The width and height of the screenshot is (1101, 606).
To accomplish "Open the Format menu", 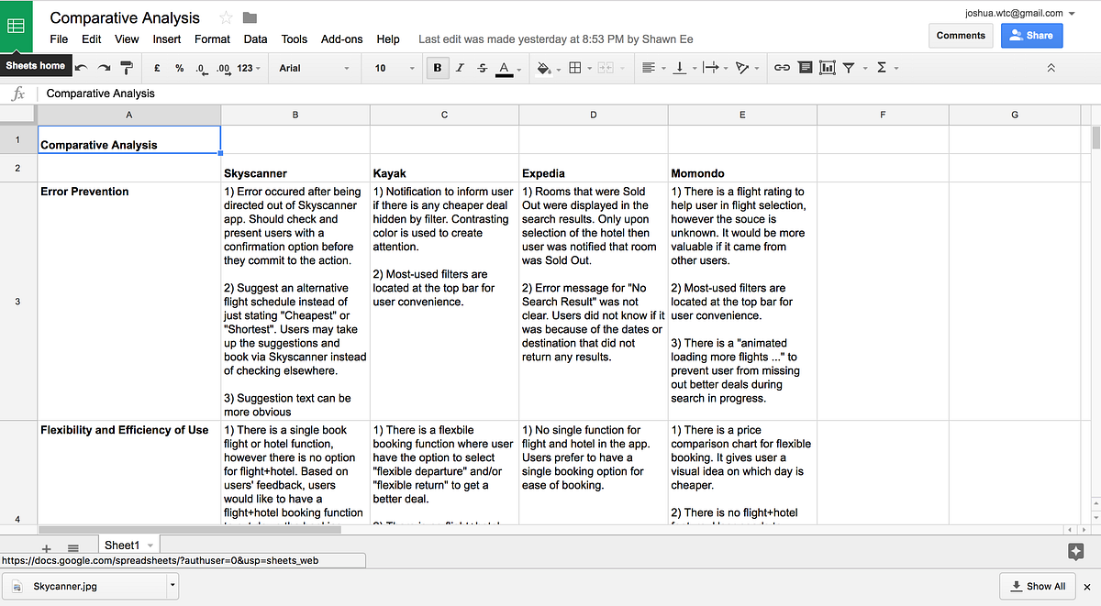I will click(212, 39).
